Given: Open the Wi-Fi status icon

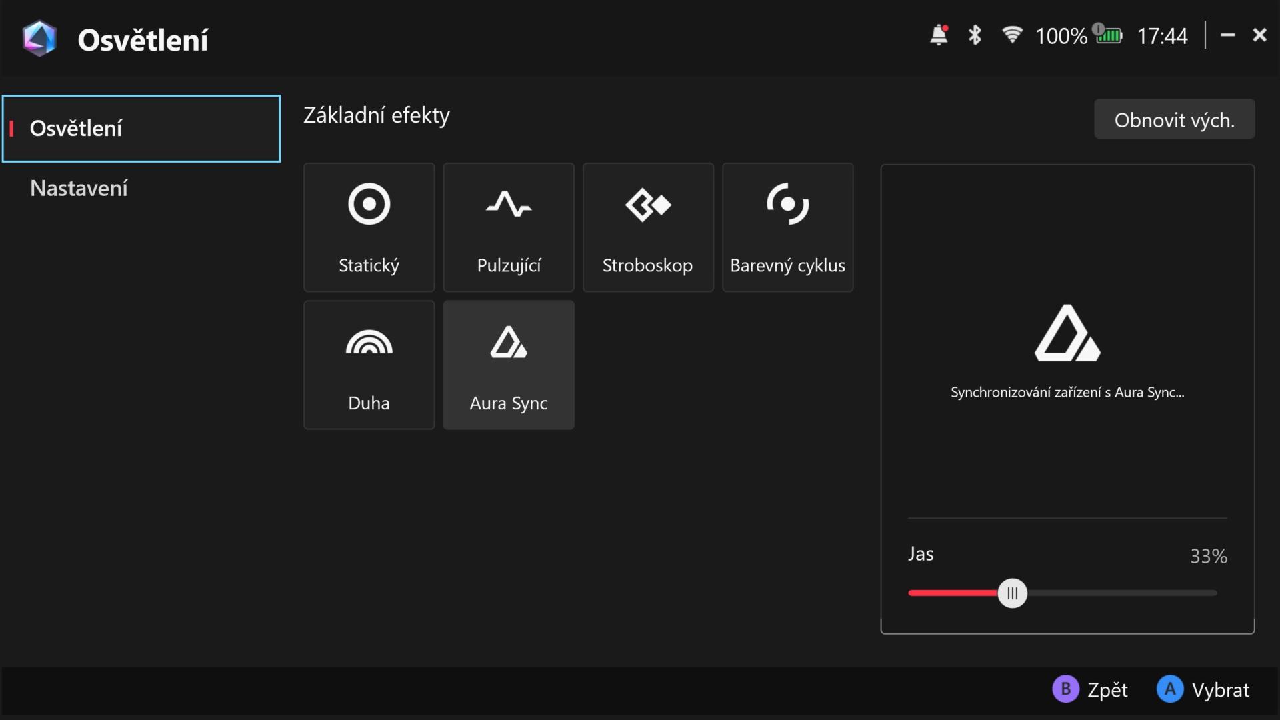Looking at the screenshot, I should [x=1012, y=35].
